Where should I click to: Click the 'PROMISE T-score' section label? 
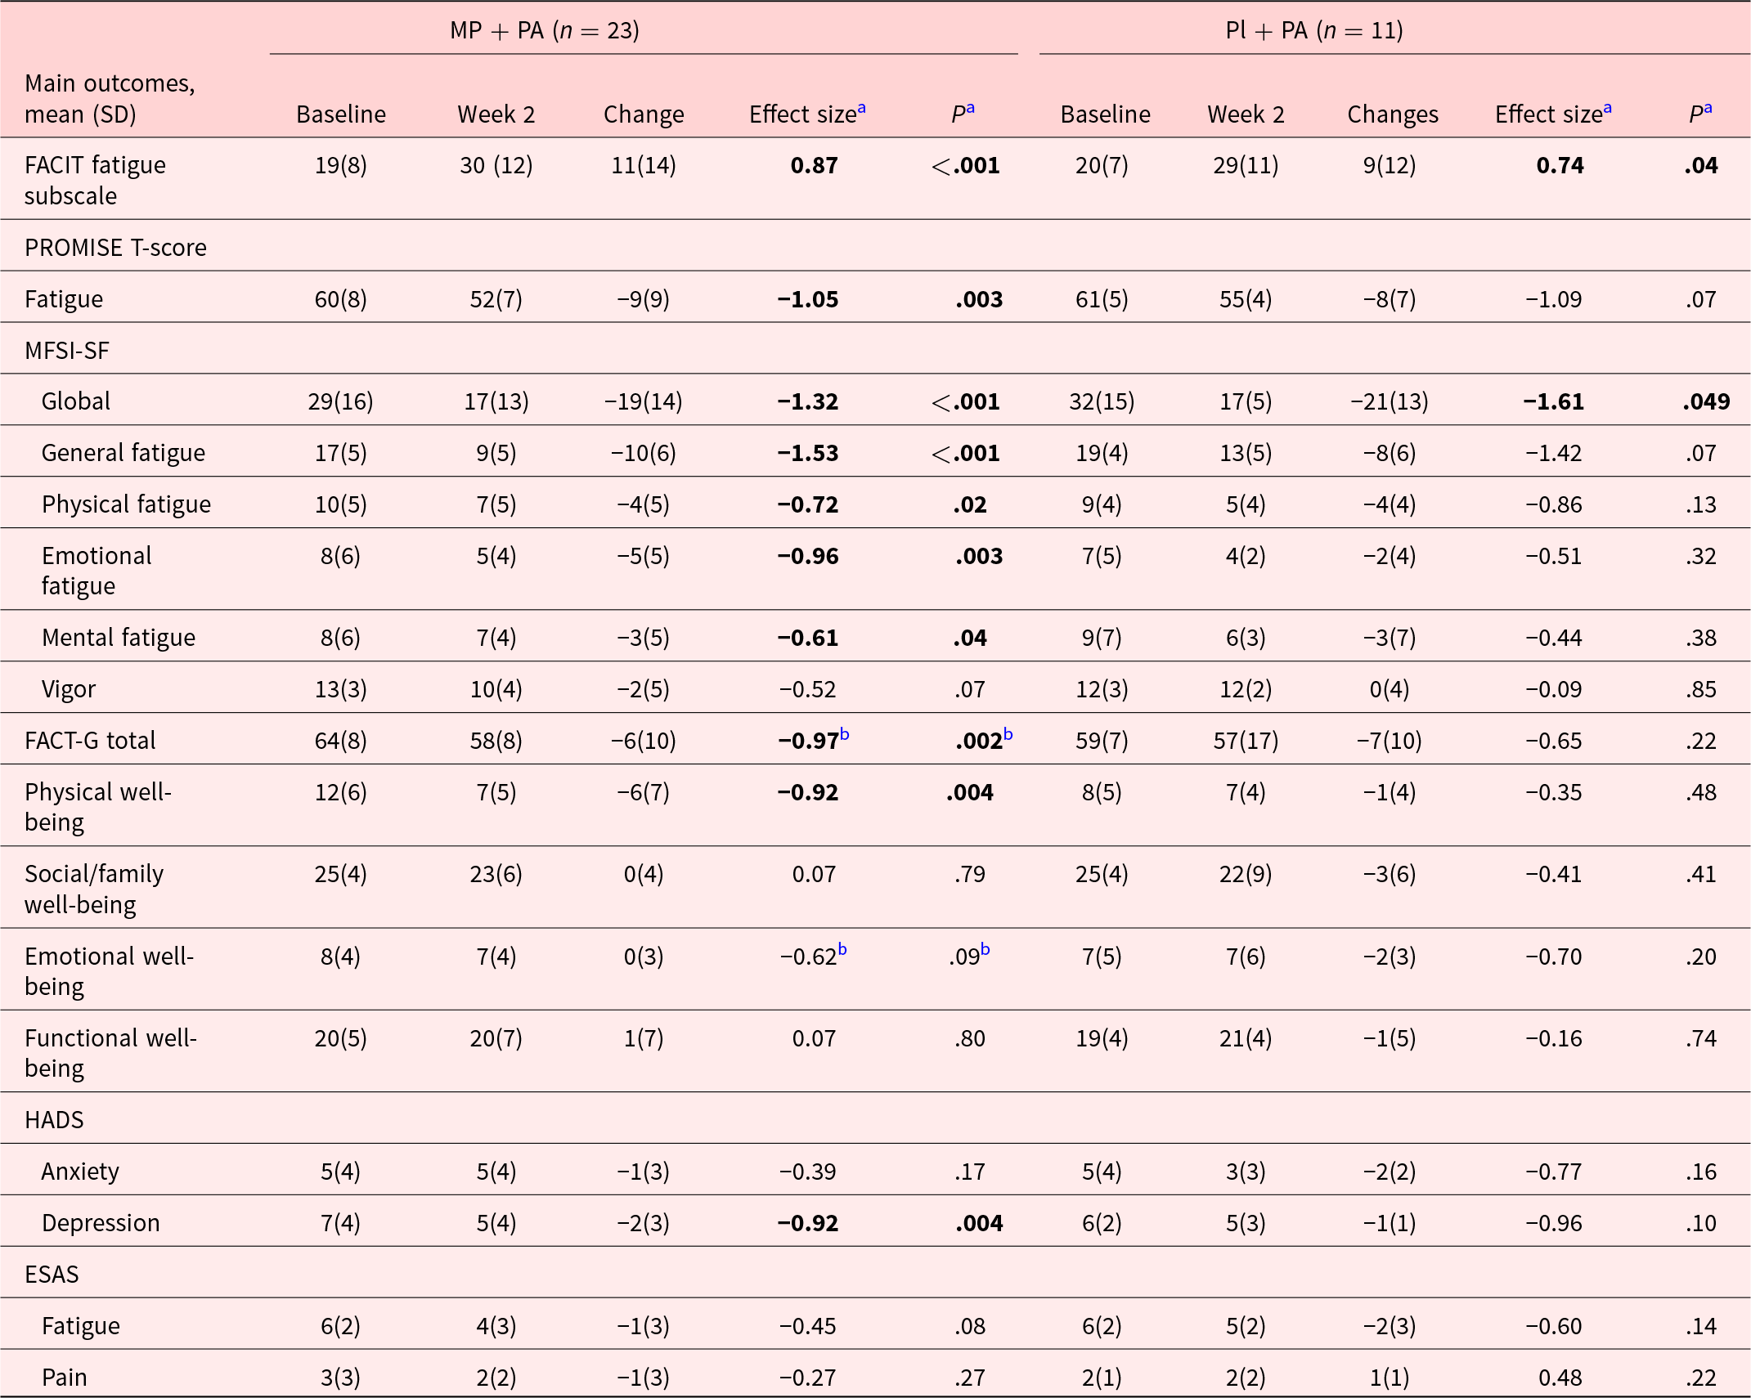click(x=115, y=248)
